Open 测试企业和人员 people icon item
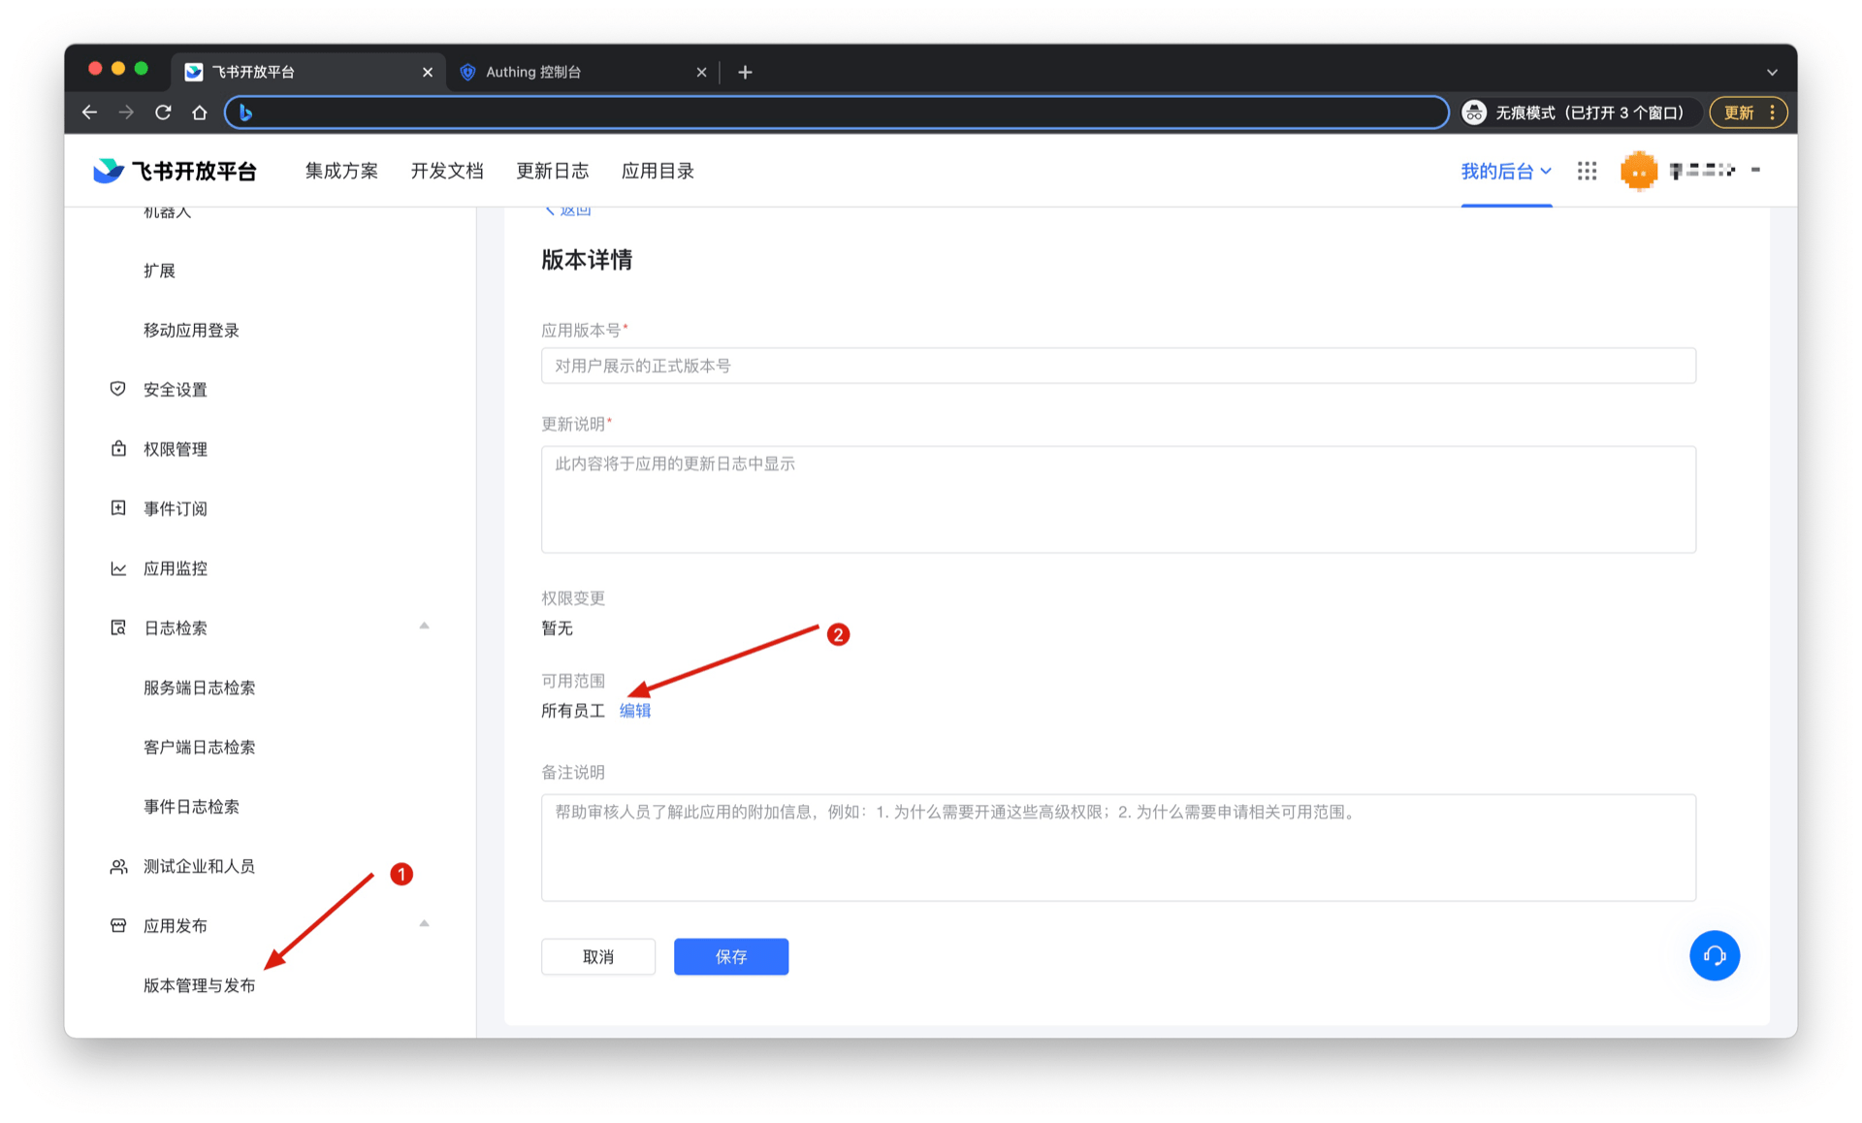 tap(198, 866)
